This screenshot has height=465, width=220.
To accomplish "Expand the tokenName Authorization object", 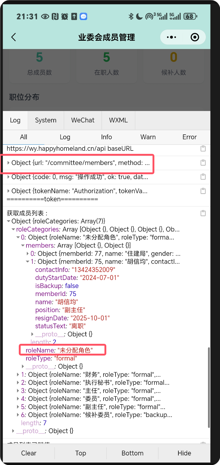I will (x=9, y=191).
